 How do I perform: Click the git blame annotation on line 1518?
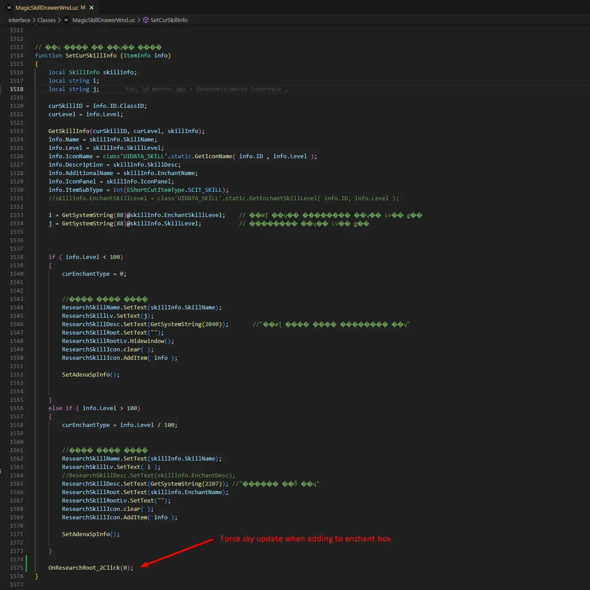[x=206, y=89]
